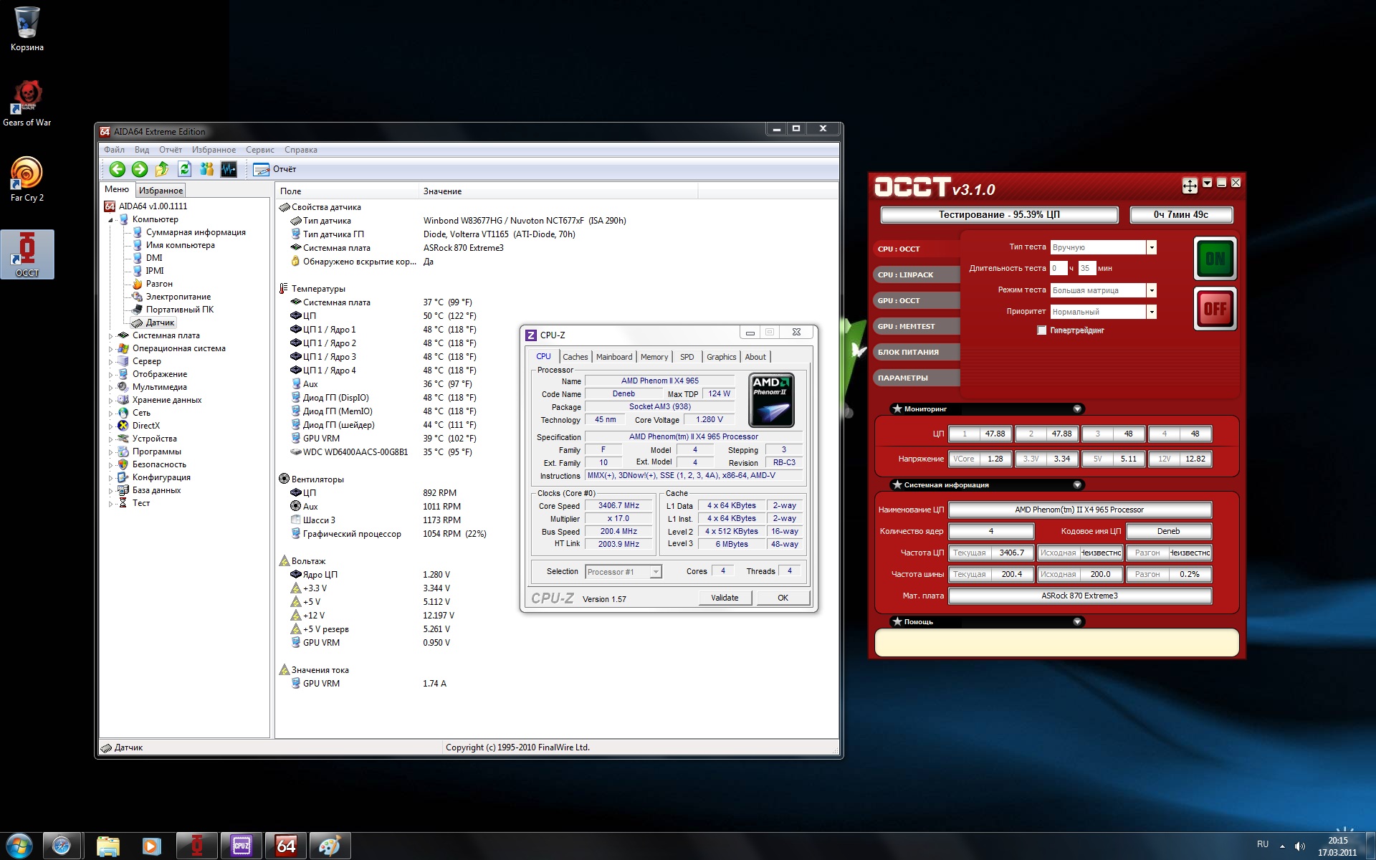The height and width of the screenshot is (860, 1376).
Task: Open CPU-Z from the Windows taskbar
Action: 241,846
